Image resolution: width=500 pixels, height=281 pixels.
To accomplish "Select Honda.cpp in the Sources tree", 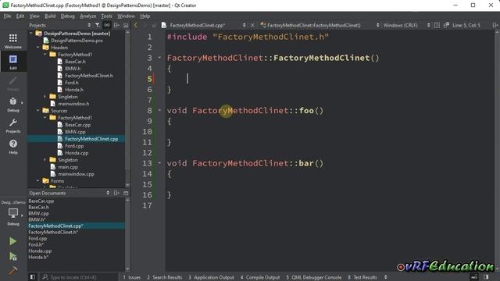I will (77, 153).
